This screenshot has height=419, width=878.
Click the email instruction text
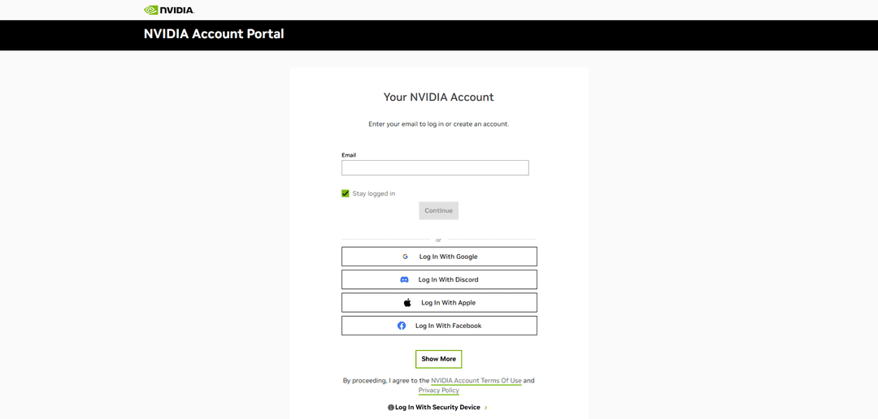[438, 124]
